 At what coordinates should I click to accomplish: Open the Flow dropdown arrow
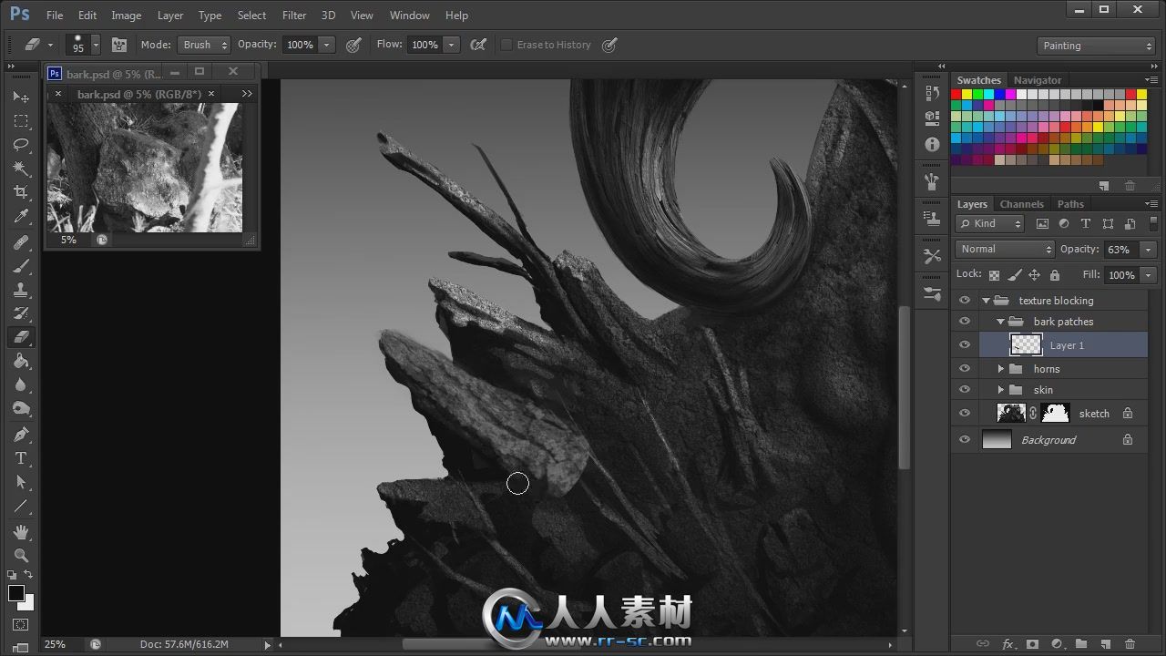[x=451, y=45]
